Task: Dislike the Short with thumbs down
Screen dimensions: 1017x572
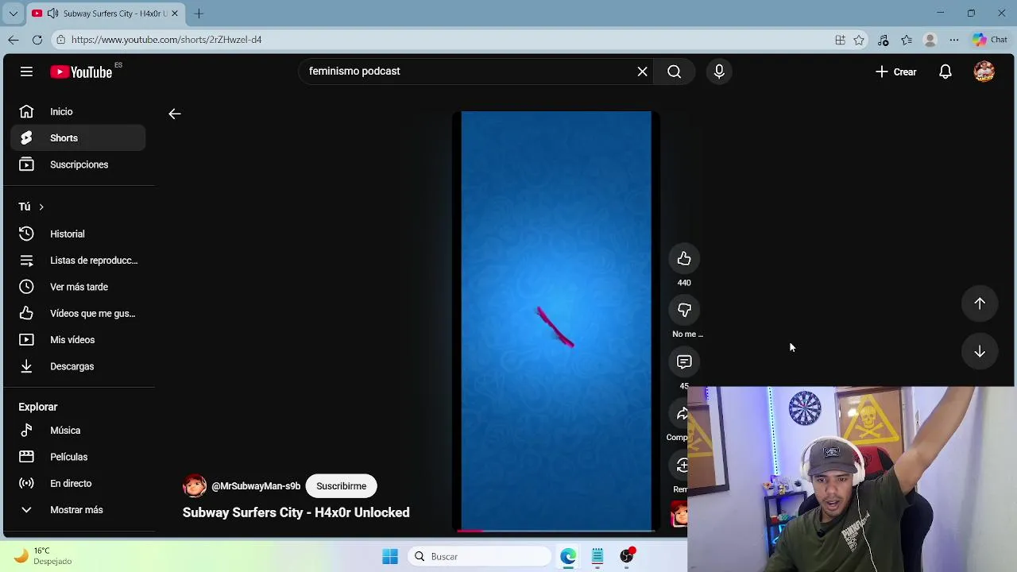Action: pos(684,310)
